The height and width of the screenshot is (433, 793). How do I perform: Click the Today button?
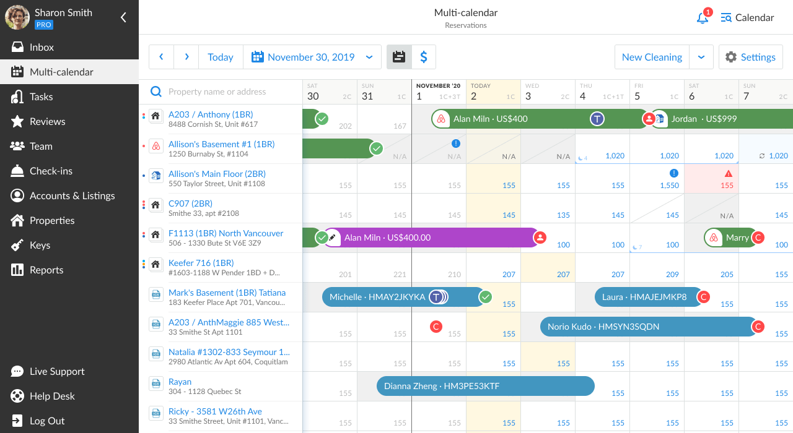[x=221, y=57]
